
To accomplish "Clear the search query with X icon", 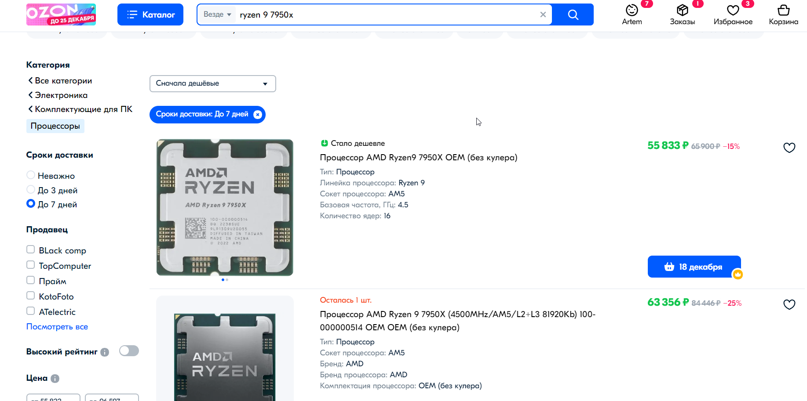I will coord(543,14).
